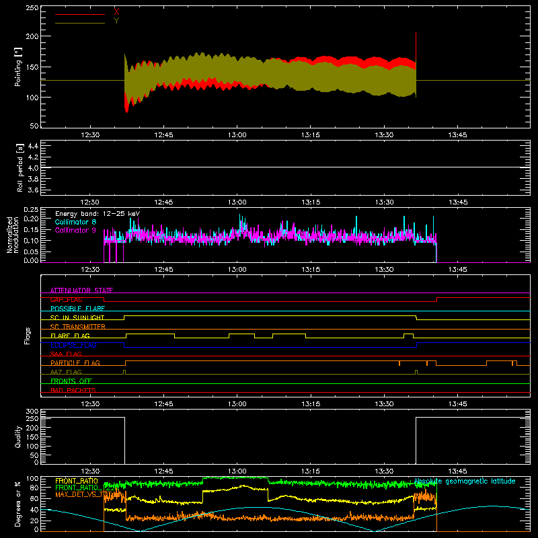
Task: Click the 250 tick on Pointing axis
Action: click(32, 8)
